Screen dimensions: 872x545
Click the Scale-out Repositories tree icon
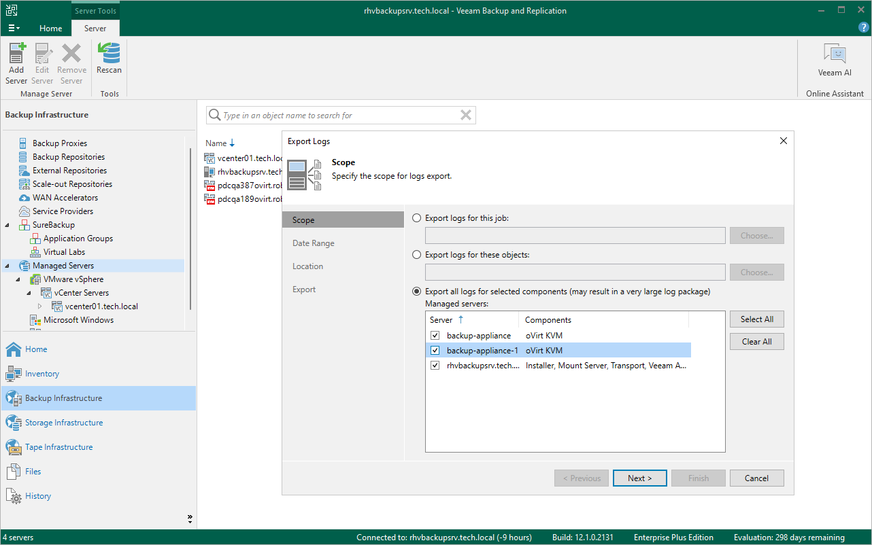coord(24,184)
